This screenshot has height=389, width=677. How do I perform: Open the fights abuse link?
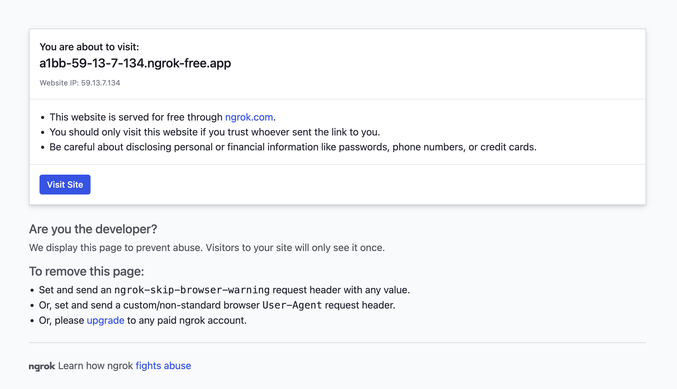[163, 366]
